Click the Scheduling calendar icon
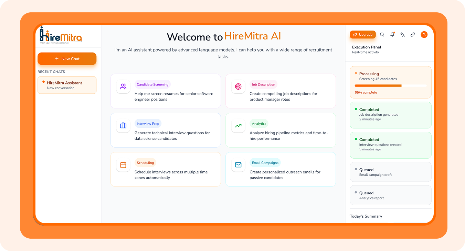Screen dimensions: 465x251 (123, 165)
